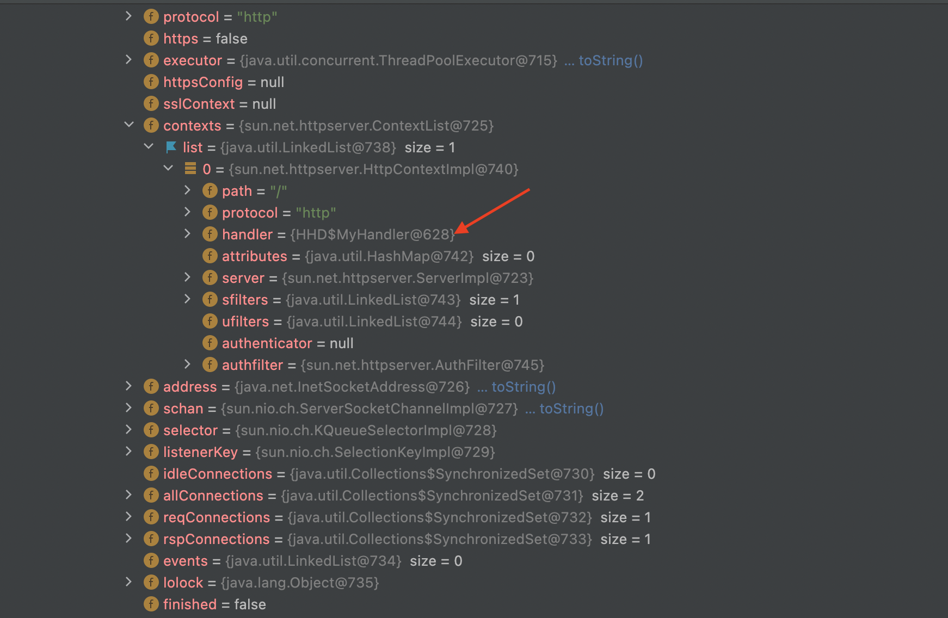This screenshot has height=618, width=948.
Task: Expand the sfilters node
Action: pyautogui.click(x=187, y=299)
